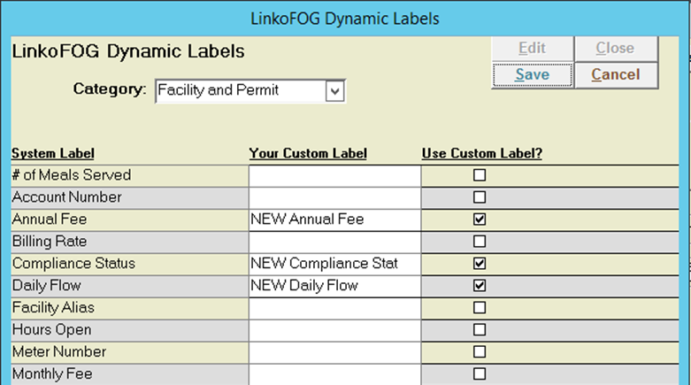This screenshot has height=385, width=691.
Task: Click the NEW Daily Flow input field
Action: [x=335, y=286]
